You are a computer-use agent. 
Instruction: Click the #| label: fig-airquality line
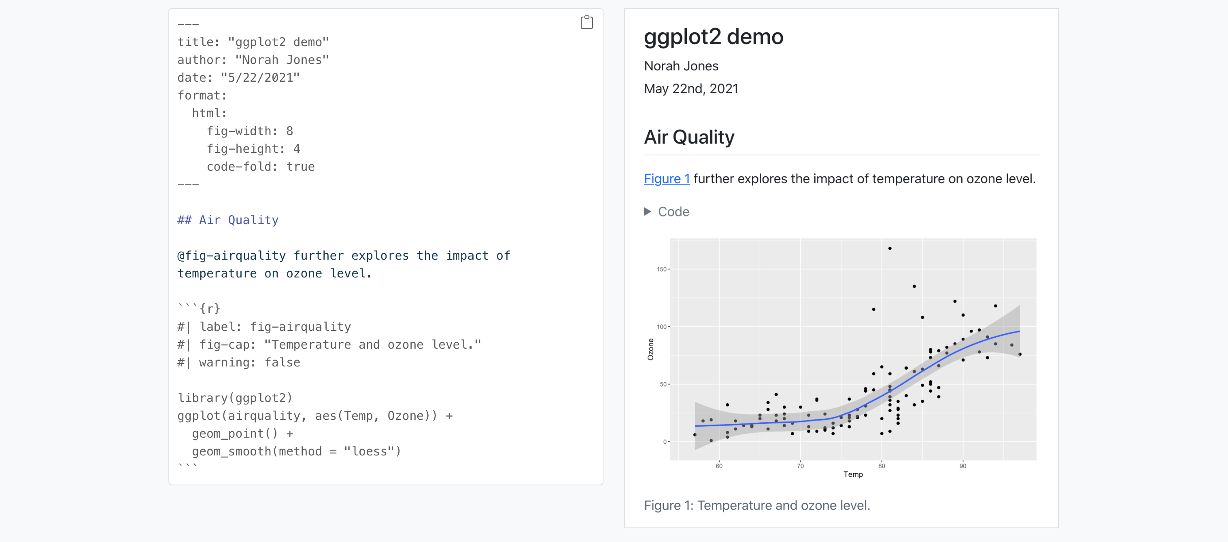(264, 327)
